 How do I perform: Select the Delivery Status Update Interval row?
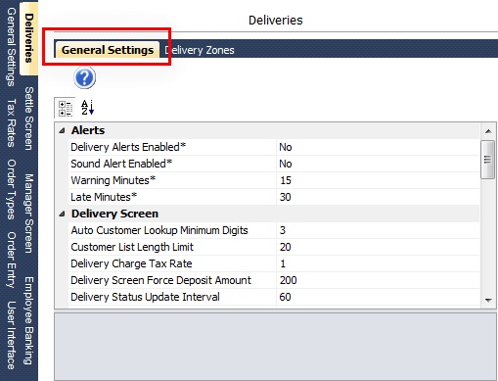(x=274, y=297)
